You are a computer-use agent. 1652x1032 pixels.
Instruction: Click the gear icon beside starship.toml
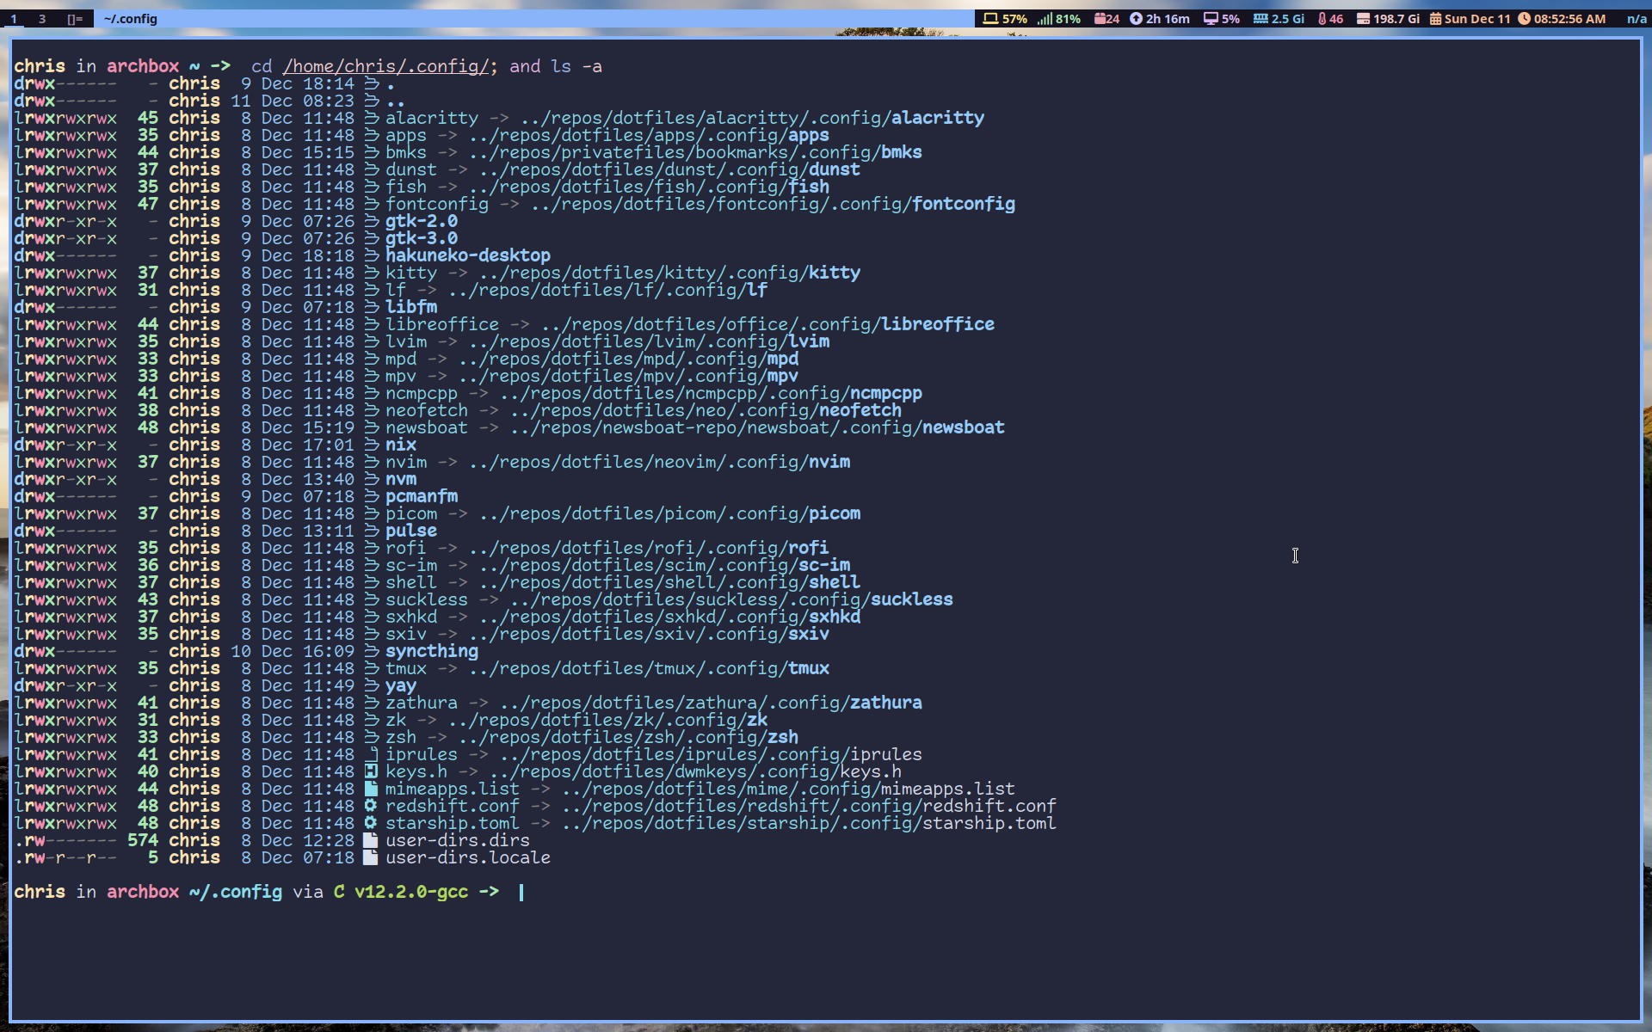click(372, 823)
